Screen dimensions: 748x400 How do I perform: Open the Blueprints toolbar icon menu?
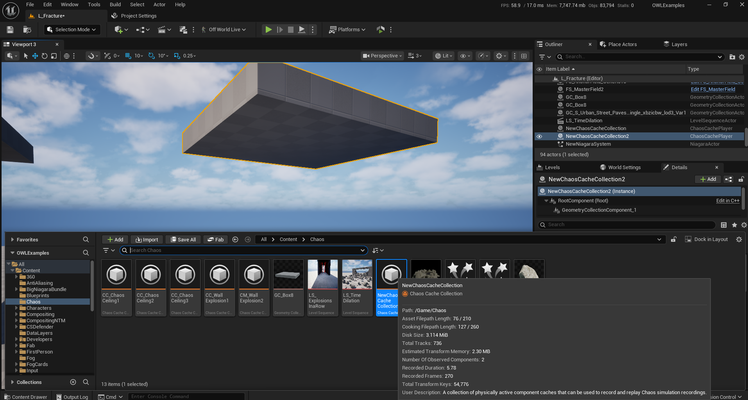tap(142, 30)
